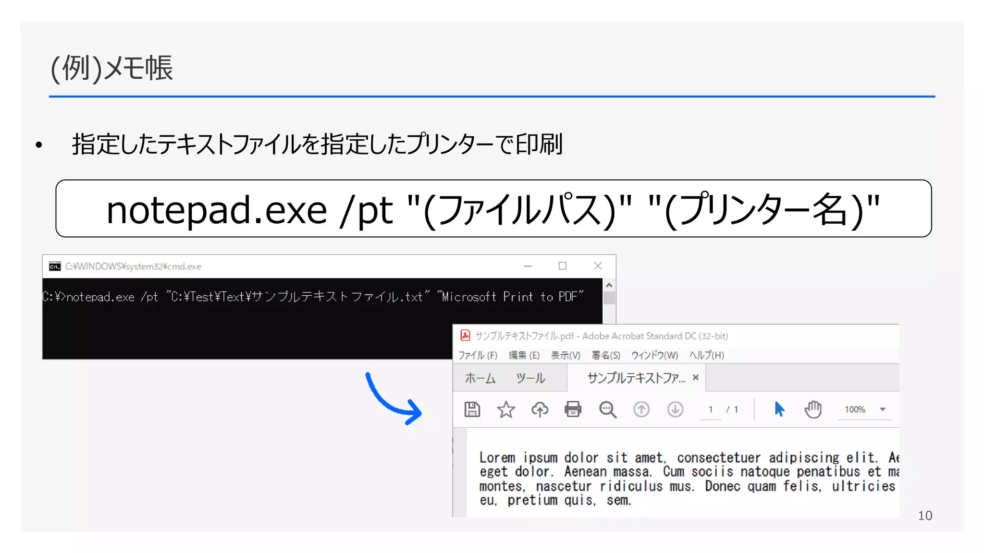Click the Save icon in Acrobat toolbar
984x553 pixels.
(x=472, y=409)
